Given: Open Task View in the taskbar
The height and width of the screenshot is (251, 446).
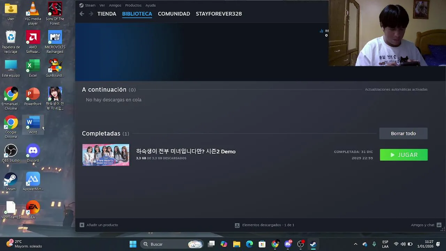Looking at the screenshot, I should coord(211,244).
